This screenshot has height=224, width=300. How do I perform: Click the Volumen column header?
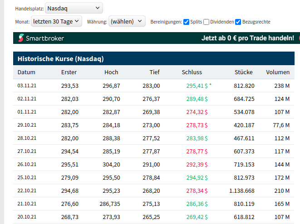click(277, 72)
